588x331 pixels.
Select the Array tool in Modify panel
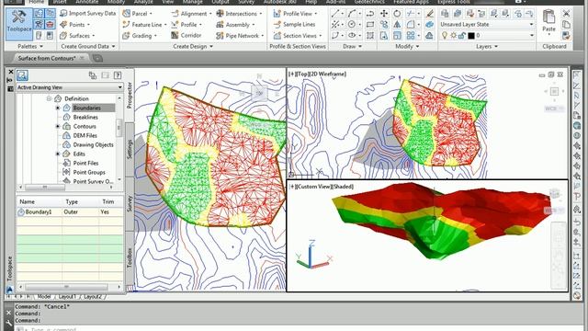pyautogui.click(x=411, y=36)
